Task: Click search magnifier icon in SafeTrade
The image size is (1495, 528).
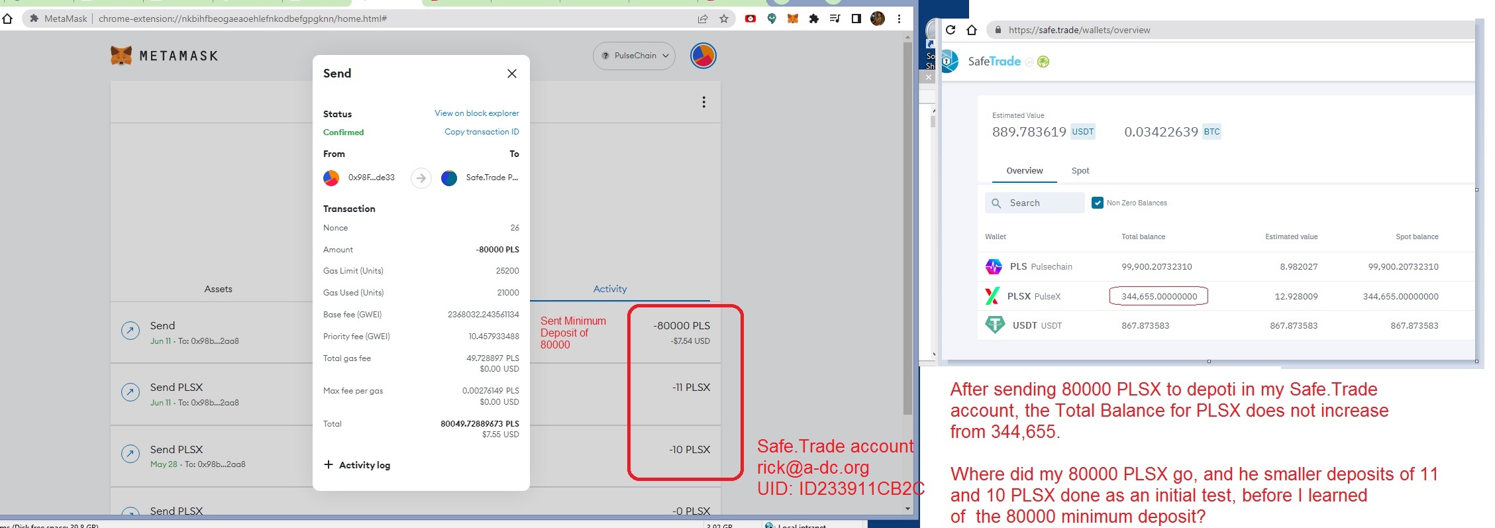Action: pyautogui.click(x=996, y=203)
